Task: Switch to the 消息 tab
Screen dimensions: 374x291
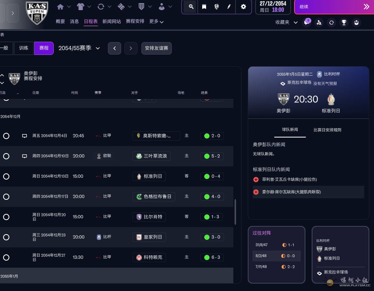Action: coord(74,21)
